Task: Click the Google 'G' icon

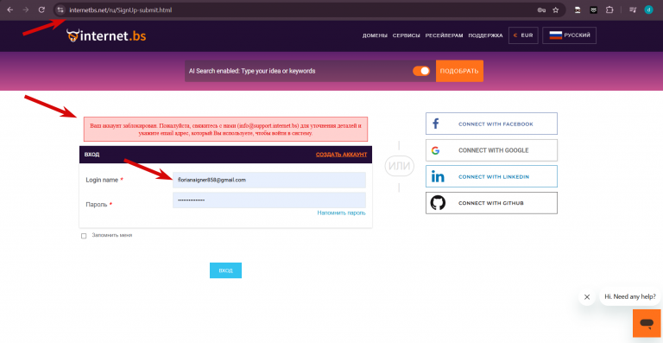Action: (x=435, y=150)
